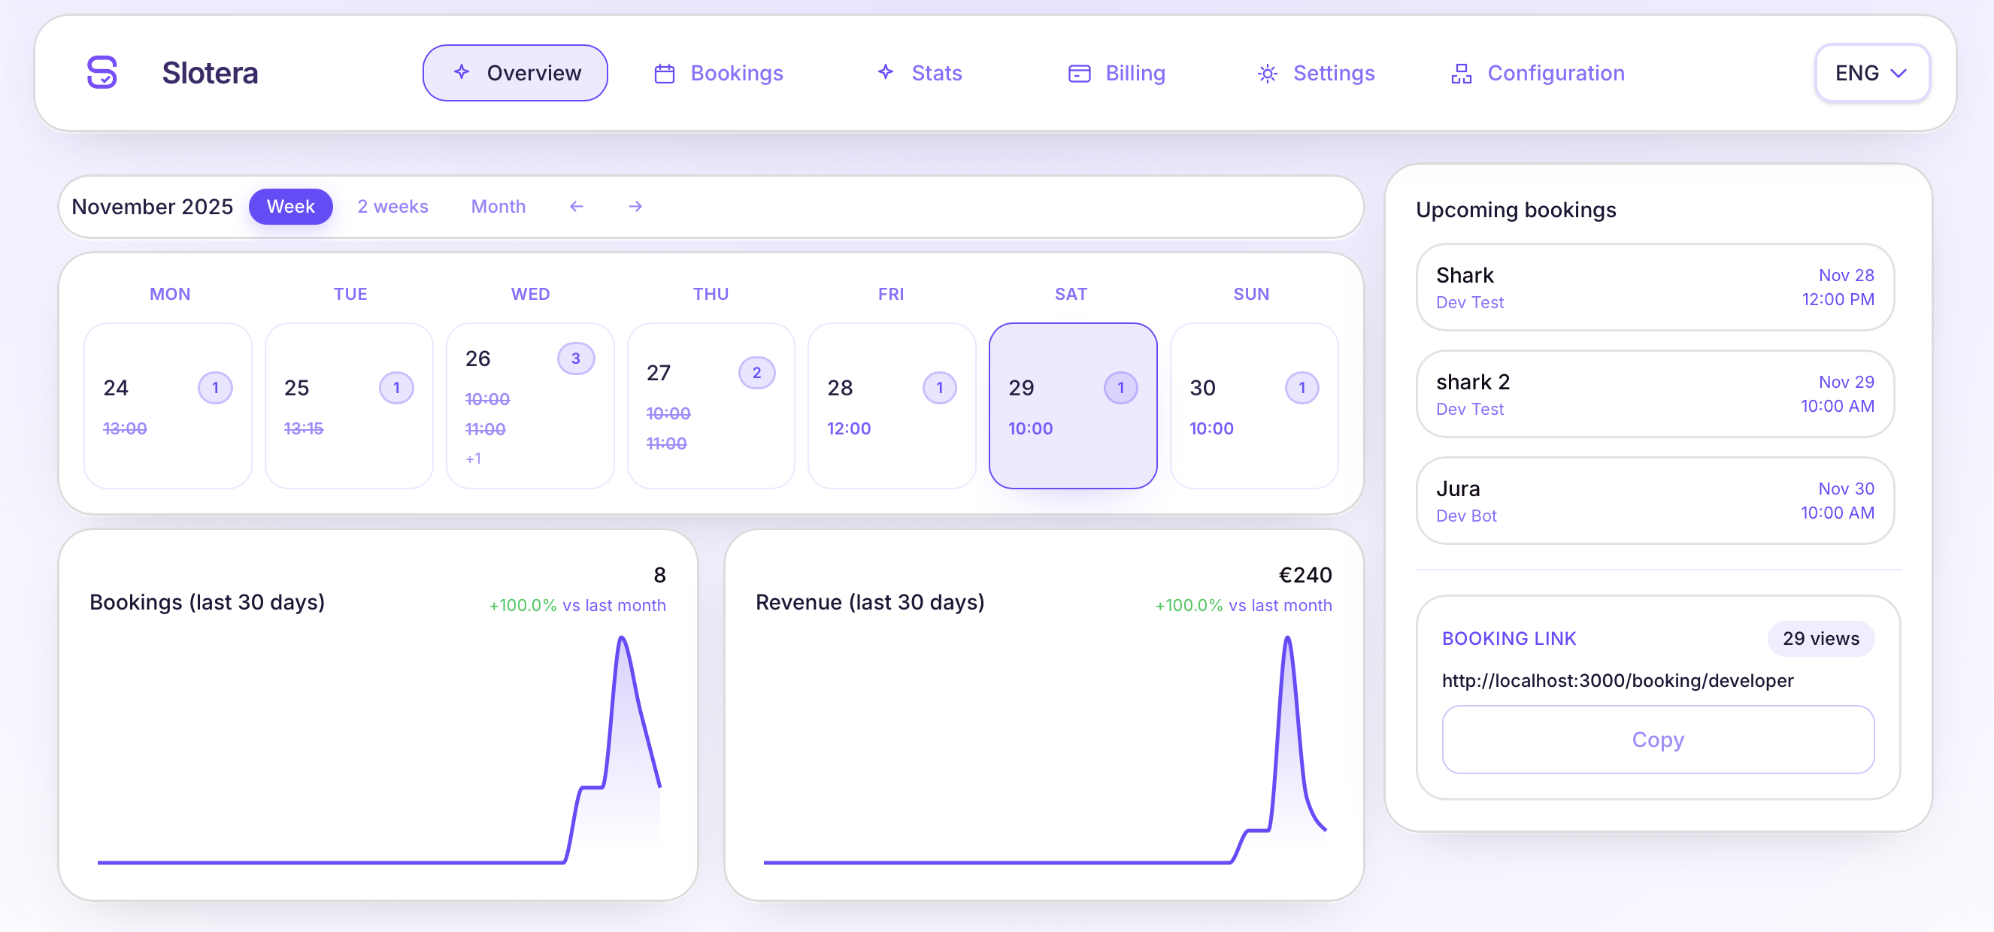The image size is (1994, 932).
Task: Click the Slotera logo icon
Action: [102, 73]
